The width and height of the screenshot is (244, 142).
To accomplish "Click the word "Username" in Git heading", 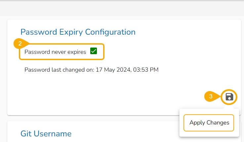I will click(x=53, y=134).
